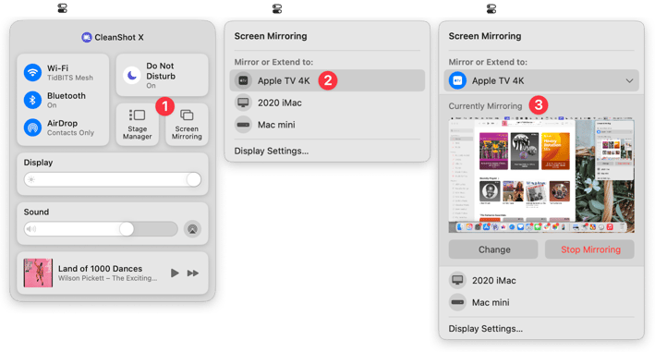Click iMac icon in the mirroring panel
This screenshot has width=655, height=352.
coord(457,280)
